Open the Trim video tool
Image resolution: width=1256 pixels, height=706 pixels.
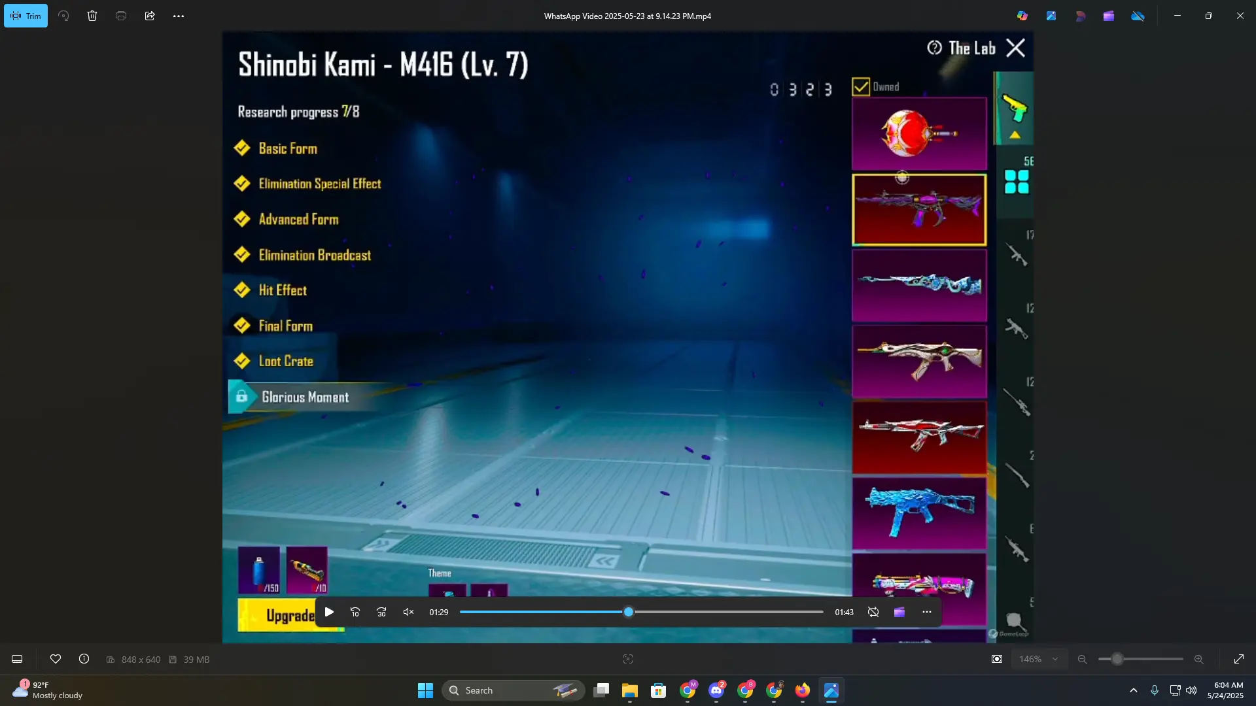[x=26, y=16]
